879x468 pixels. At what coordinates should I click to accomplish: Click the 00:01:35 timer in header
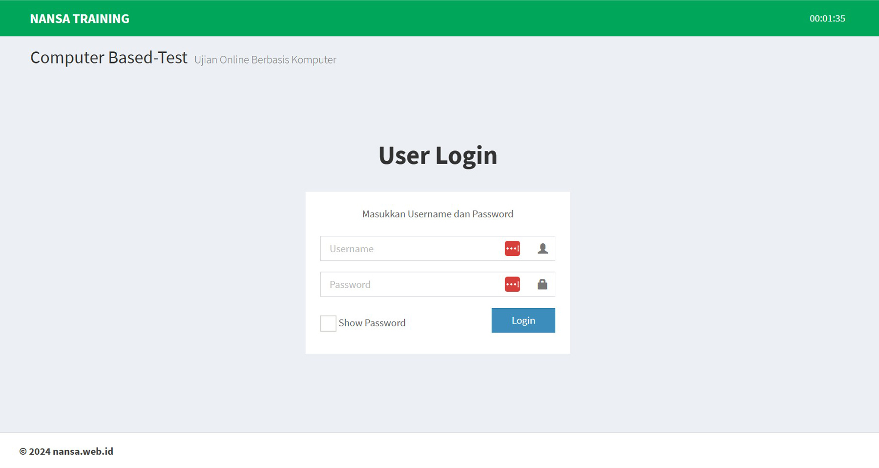coord(827,19)
